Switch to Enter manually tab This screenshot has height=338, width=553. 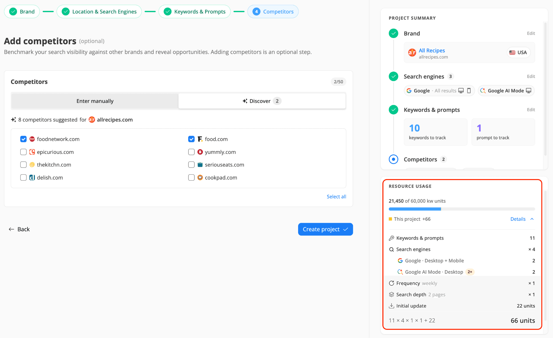95,101
